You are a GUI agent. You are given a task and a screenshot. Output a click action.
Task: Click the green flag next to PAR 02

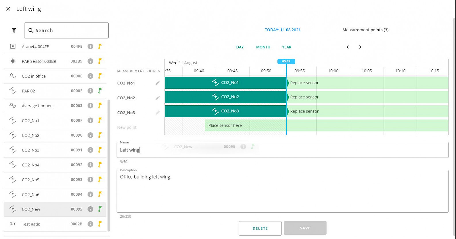point(100,91)
